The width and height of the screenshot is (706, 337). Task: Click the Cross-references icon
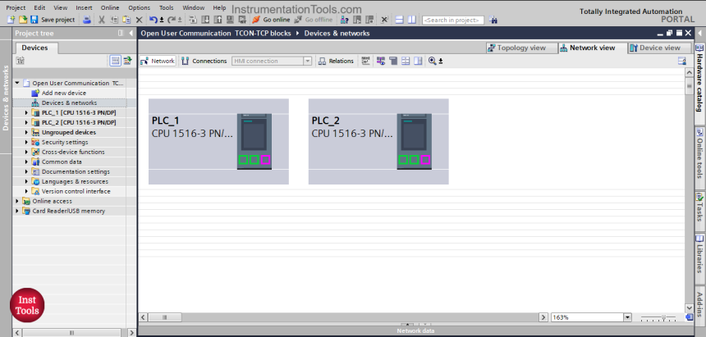coord(384,20)
